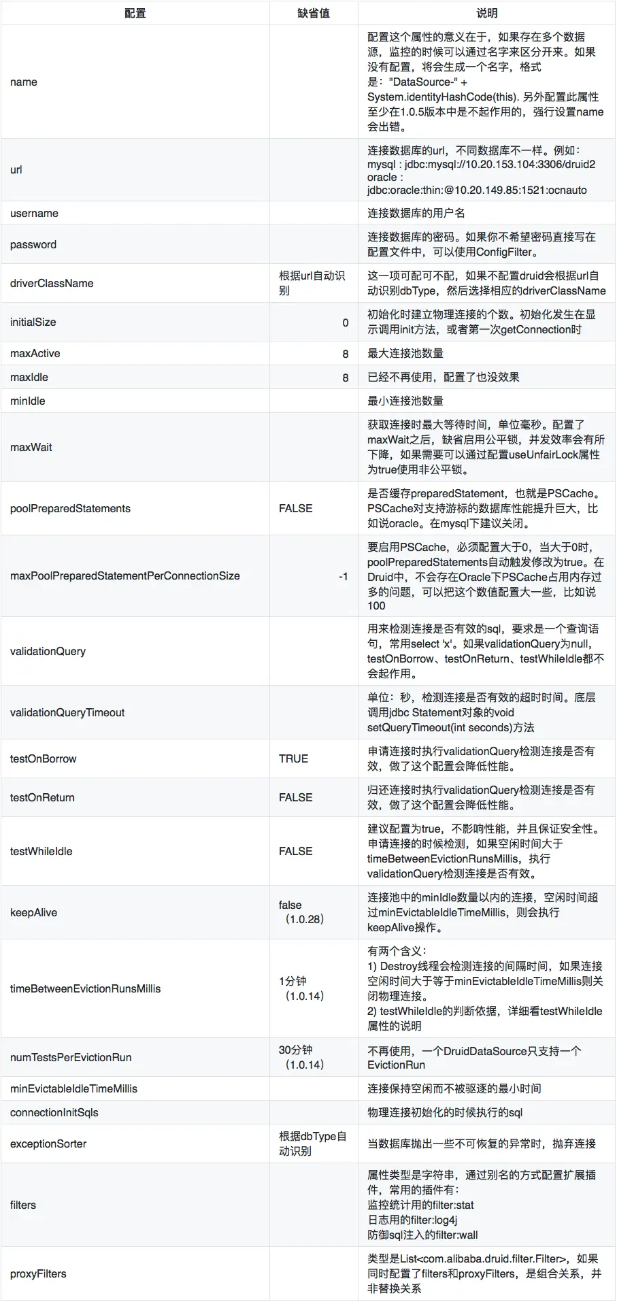This screenshot has height=1302, width=617.
Task: Click the initialSize description about init方法
Action: click(x=482, y=322)
